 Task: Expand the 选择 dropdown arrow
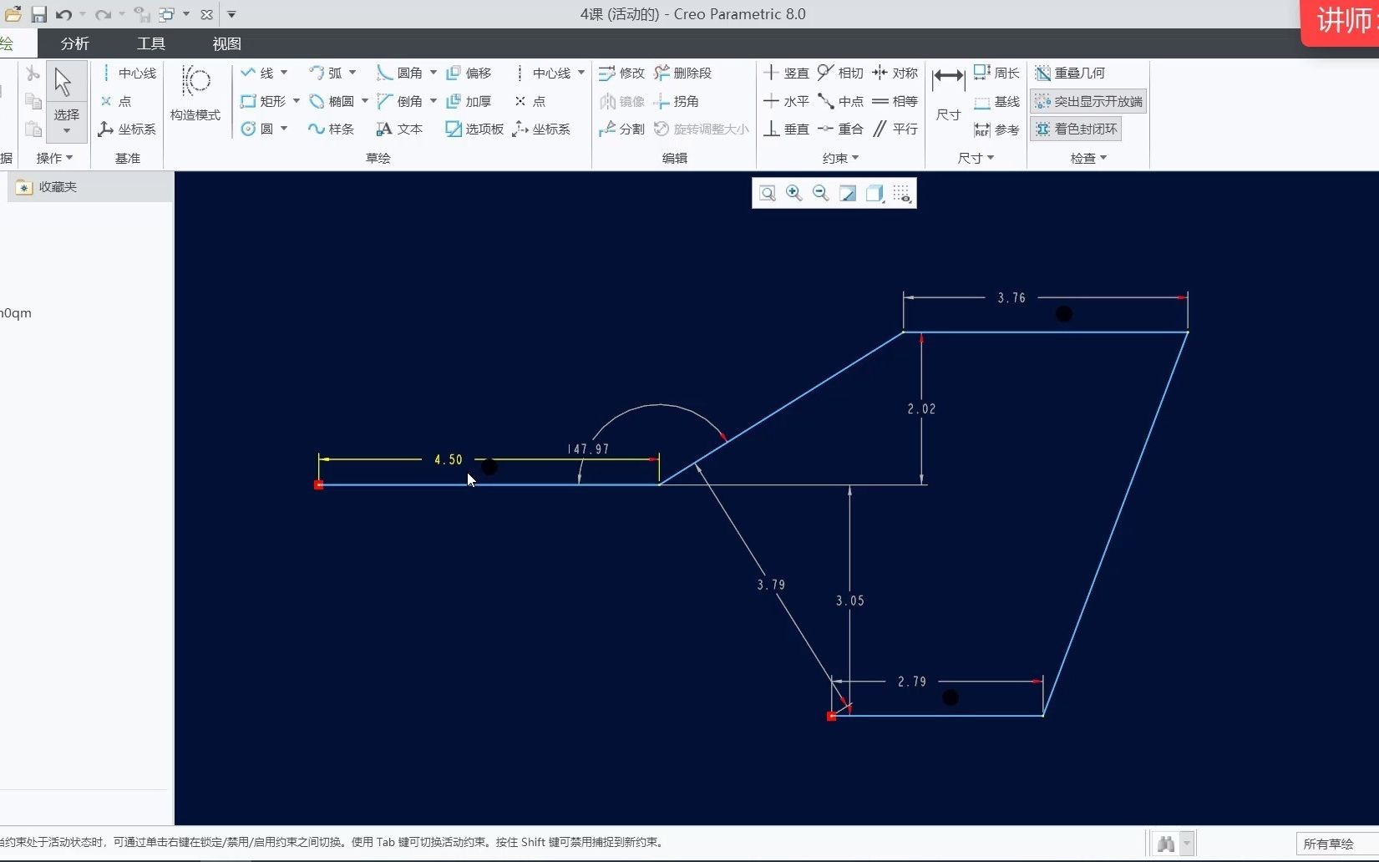pos(66,131)
